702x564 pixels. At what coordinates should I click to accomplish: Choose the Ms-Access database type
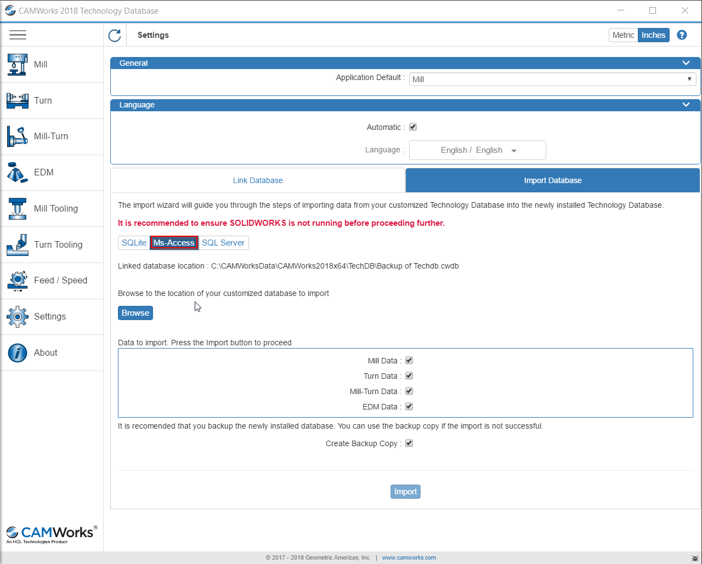[174, 243]
